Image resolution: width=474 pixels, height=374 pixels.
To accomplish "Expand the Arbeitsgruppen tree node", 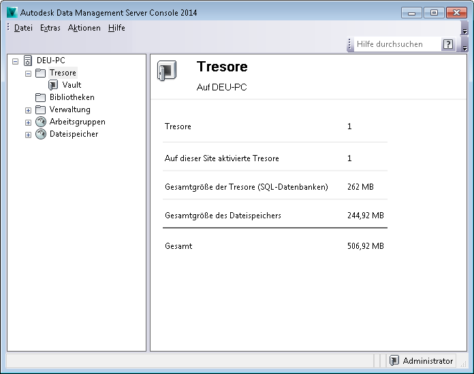I will tap(28, 122).
